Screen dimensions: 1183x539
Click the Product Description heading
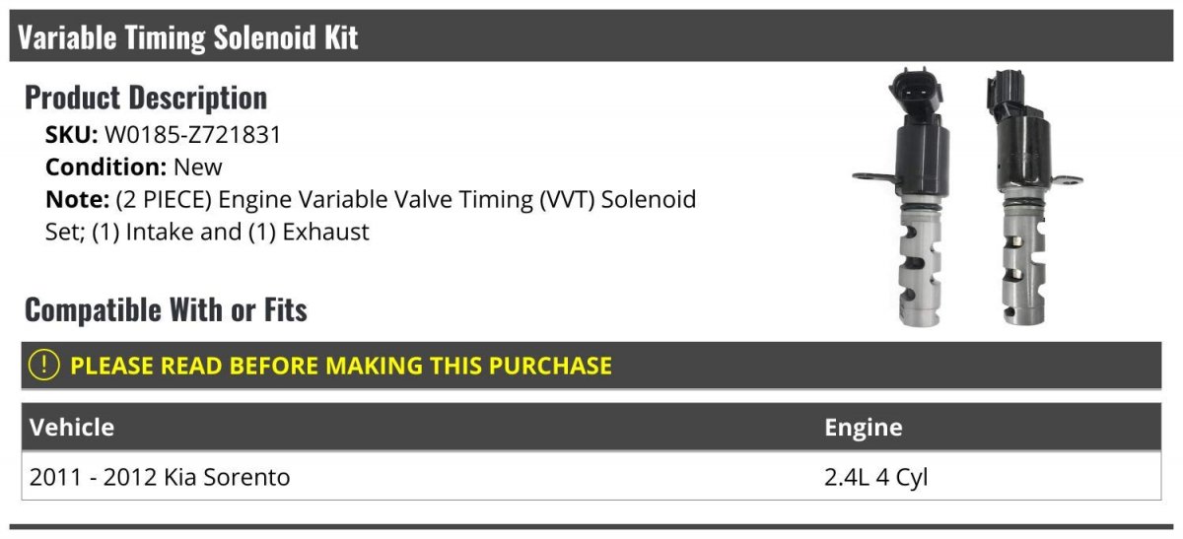coord(146,98)
